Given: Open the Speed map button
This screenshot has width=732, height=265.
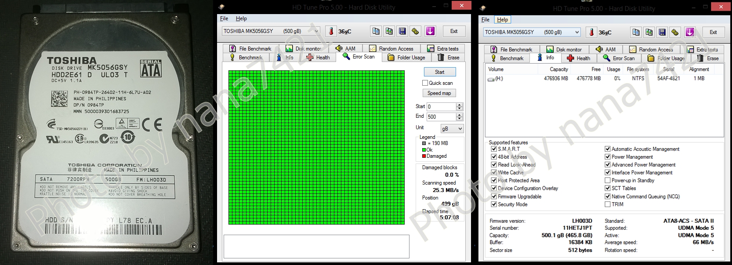Looking at the screenshot, I should click(439, 93).
